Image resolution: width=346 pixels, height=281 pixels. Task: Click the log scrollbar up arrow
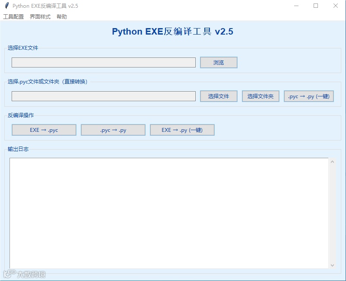coord(332,162)
